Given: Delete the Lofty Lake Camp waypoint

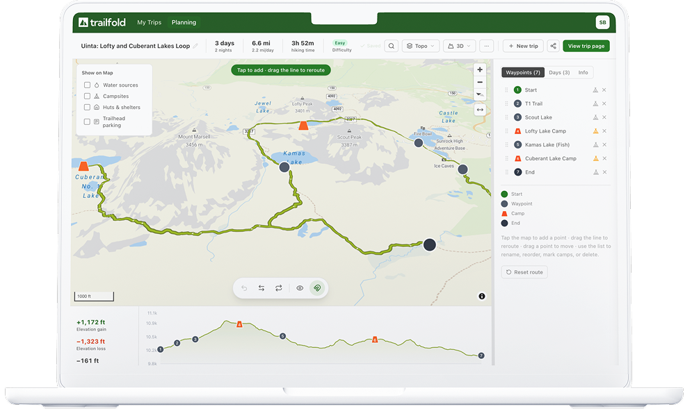Looking at the screenshot, I should coord(604,131).
